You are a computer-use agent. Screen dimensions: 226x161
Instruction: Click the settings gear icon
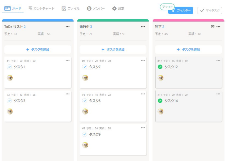[x=114, y=8]
